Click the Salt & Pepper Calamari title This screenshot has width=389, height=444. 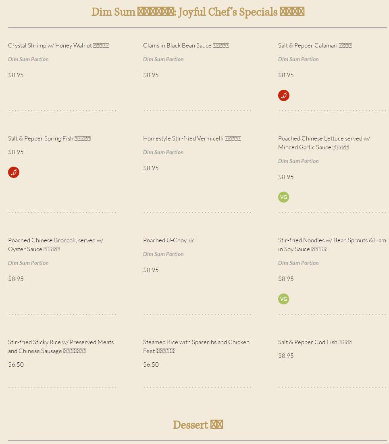coord(315,45)
